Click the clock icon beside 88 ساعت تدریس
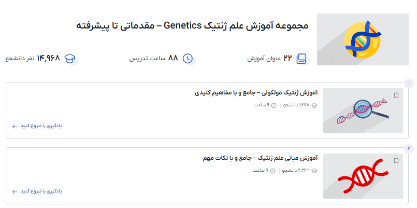Viewport: 417px width, 208px height. pyautogui.click(x=188, y=58)
